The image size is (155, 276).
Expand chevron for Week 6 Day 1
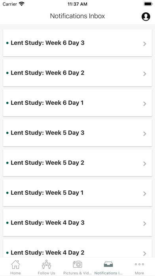coord(145,103)
